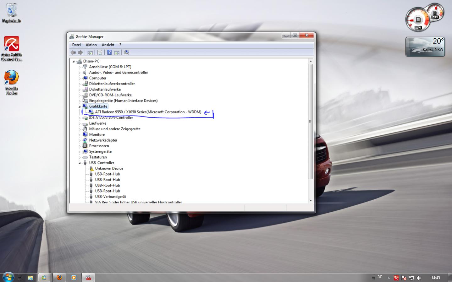The width and height of the screenshot is (452, 282).
Task: Click the Ehsan-PC computer icon
Action: pyautogui.click(x=79, y=61)
